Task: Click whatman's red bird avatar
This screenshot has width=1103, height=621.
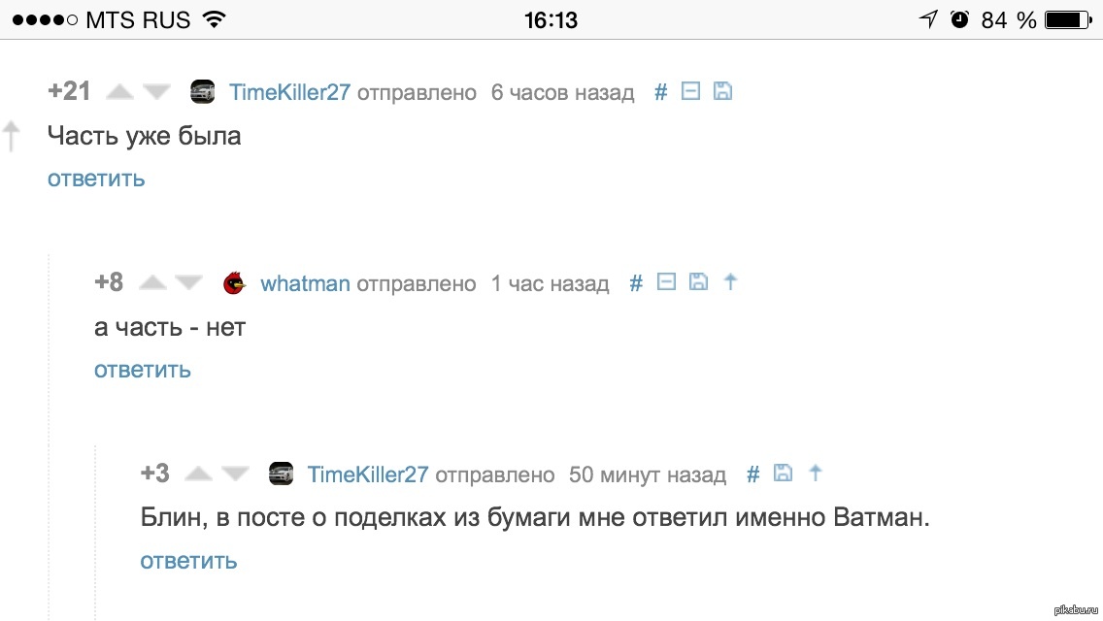Action: point(234,282)
